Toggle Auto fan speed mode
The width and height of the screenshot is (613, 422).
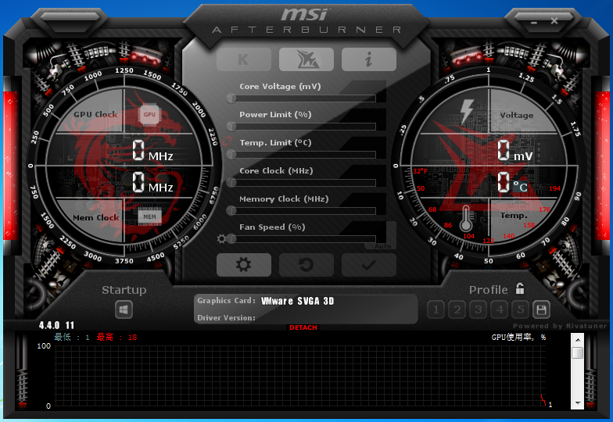383,245
